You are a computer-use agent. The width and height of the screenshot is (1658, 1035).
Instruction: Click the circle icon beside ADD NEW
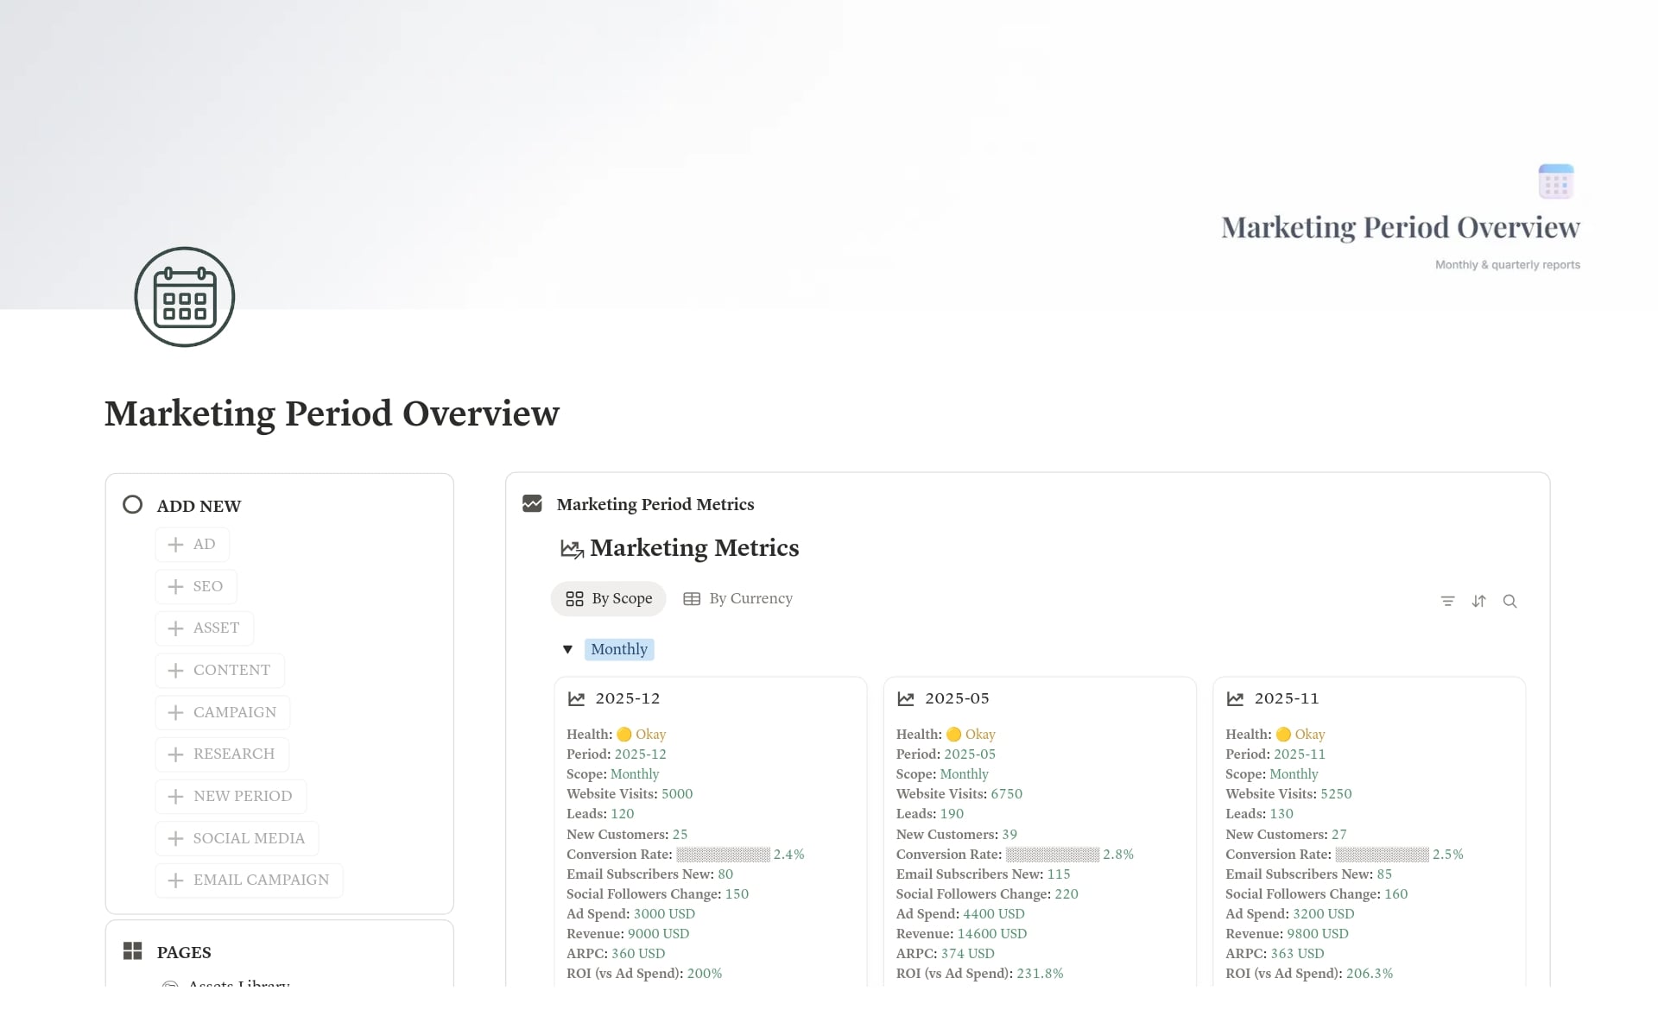pyautogui.click(x=132, y=504)
